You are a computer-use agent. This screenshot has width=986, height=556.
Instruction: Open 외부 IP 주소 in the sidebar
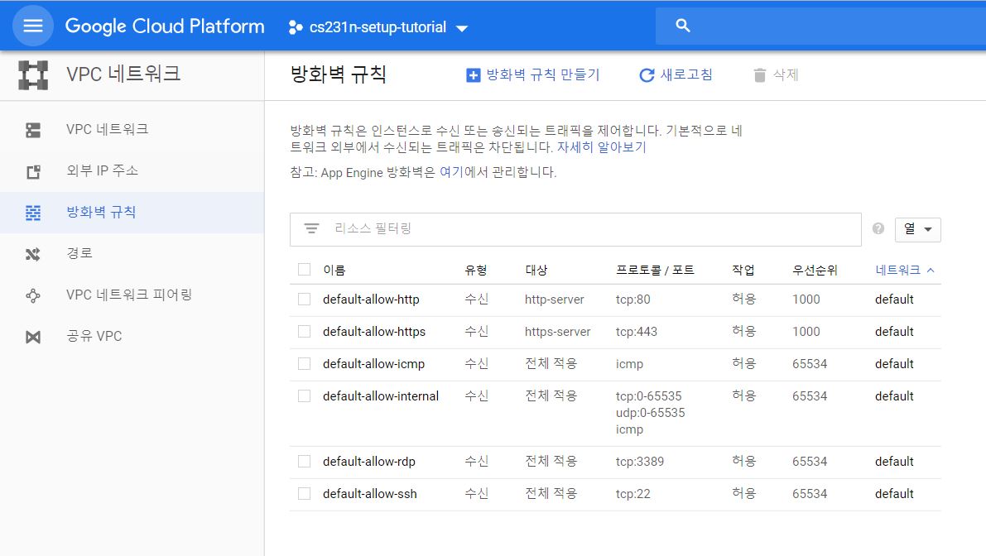(x=102, y=171)
